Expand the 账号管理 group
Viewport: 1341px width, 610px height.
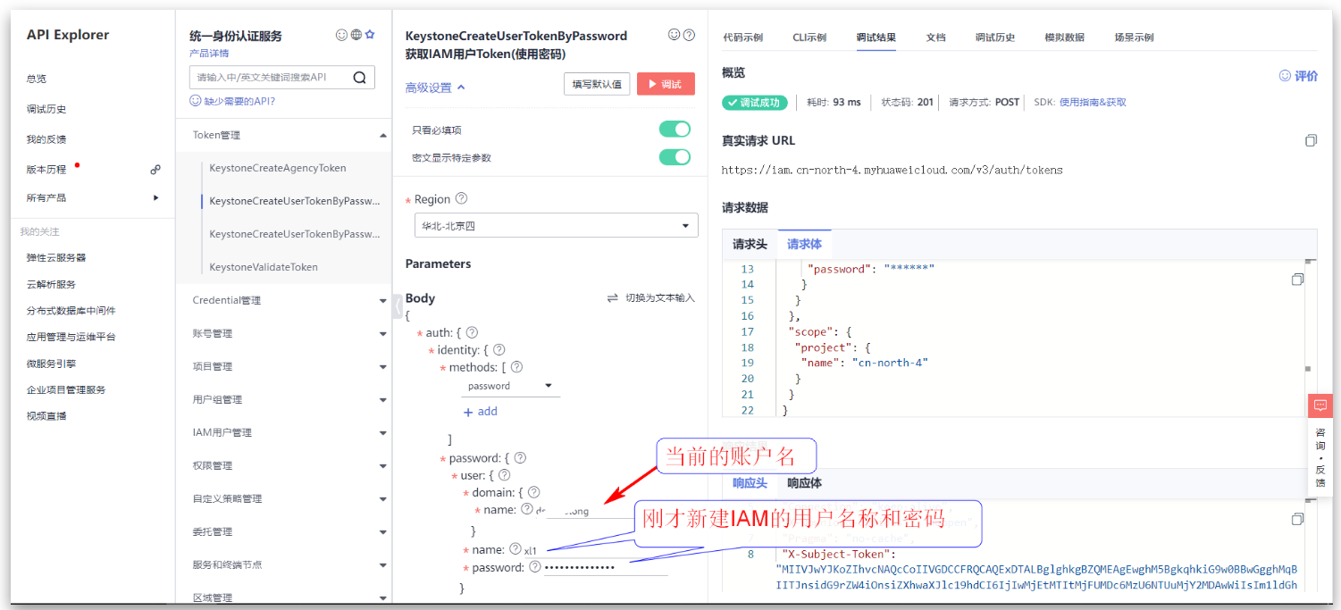(x=383, y=334)
